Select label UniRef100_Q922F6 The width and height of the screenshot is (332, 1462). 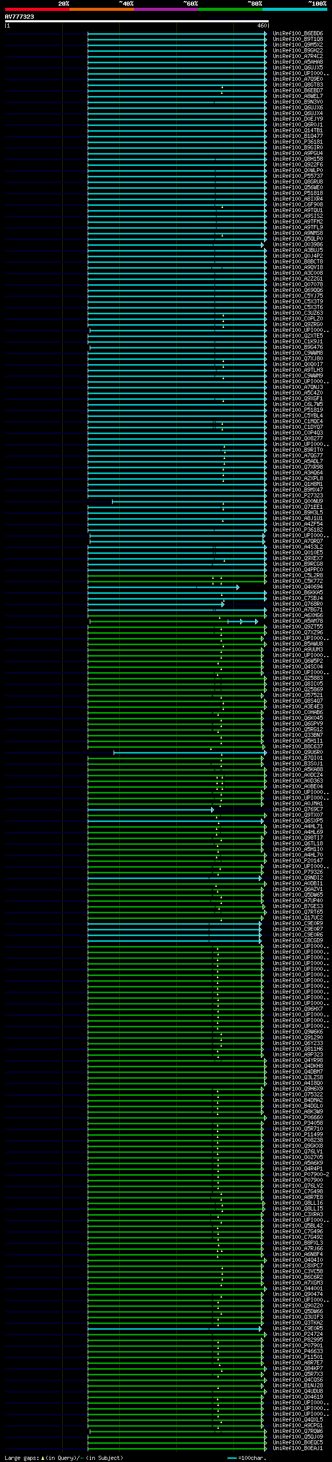click(298, 164)
